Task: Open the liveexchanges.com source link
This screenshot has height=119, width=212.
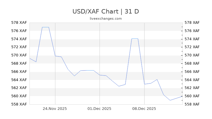Action: [x=106, y=19]
